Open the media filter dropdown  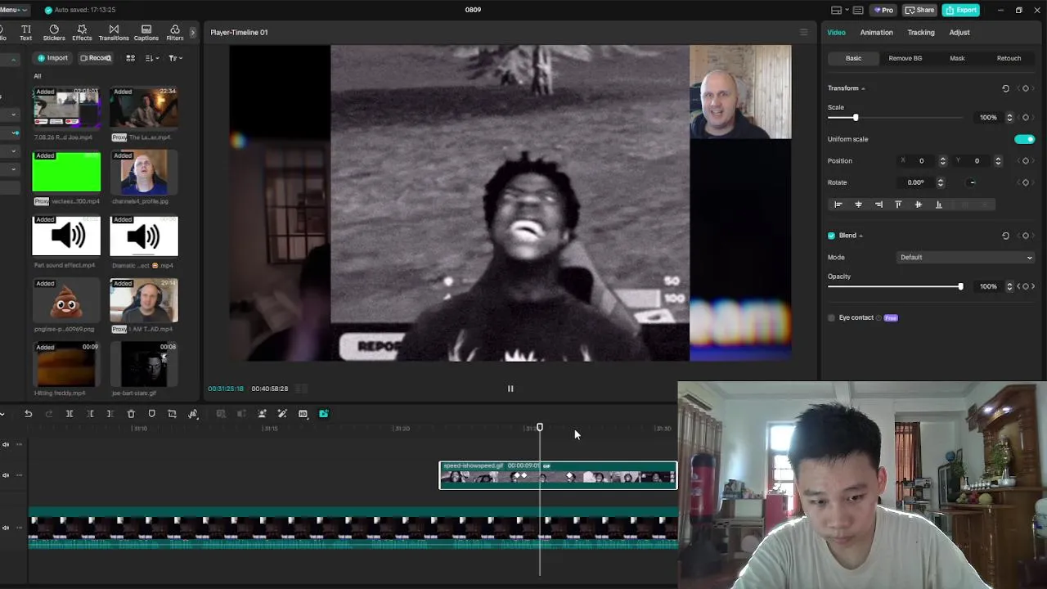click(174, 58)
